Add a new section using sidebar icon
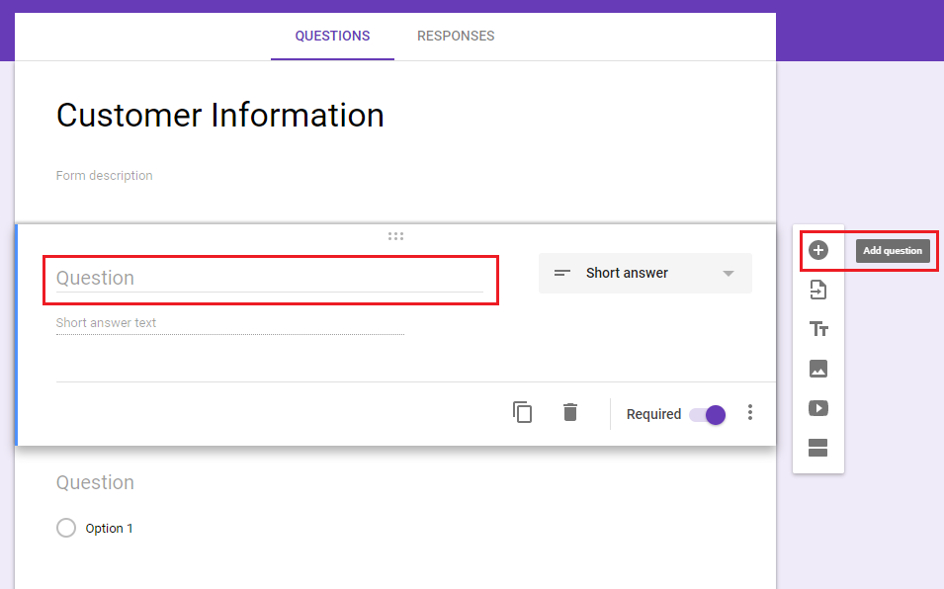Viewport: 944px width, 589px height. pyautogui.click(x=818, y=448)
